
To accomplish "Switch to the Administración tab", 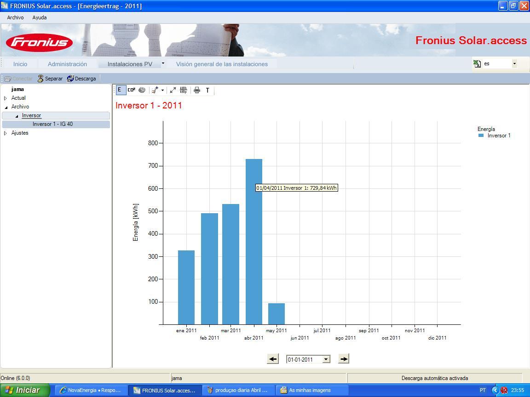I will [x=67, y=64].
